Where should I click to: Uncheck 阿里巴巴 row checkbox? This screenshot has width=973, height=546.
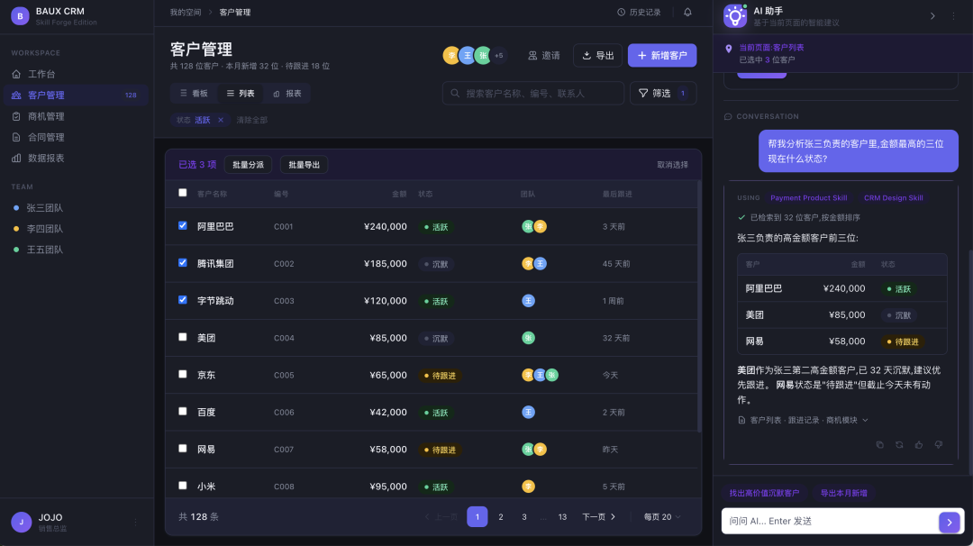pos(182,226)
